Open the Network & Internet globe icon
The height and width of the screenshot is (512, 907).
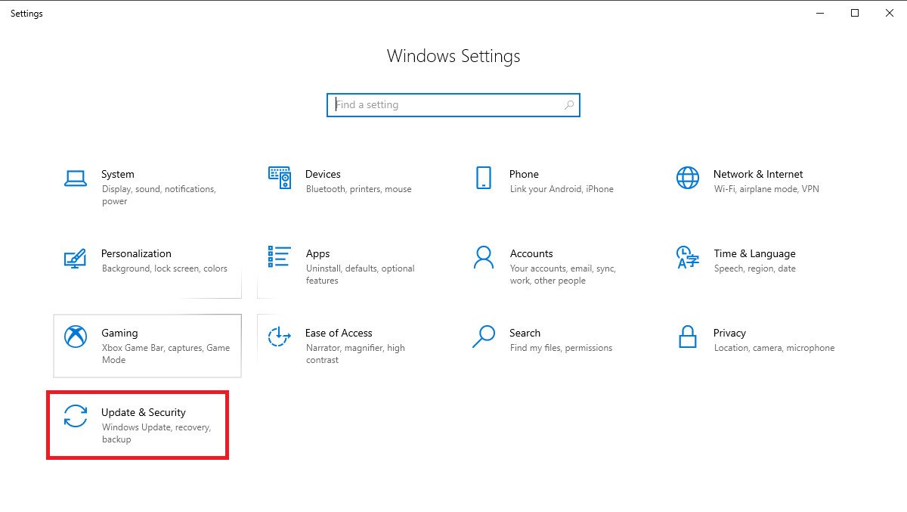point(688,178)
